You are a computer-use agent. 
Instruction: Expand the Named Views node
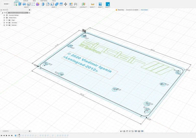[4, 18]
